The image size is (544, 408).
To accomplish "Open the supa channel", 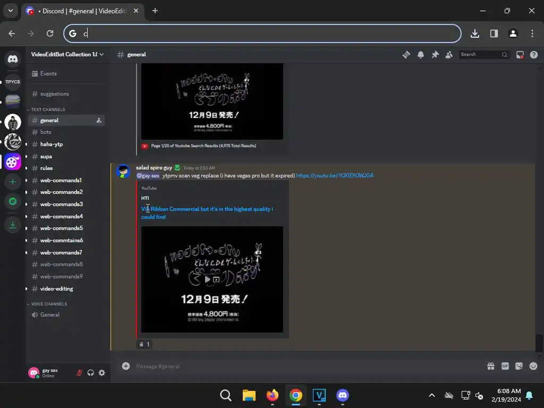I will pyautogui.click(x=66, y=157).
